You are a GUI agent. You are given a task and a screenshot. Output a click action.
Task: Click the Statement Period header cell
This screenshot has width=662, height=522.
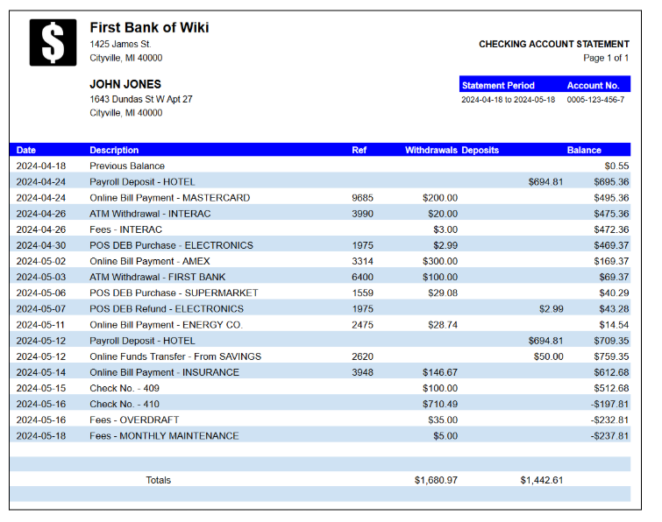[x=497, y=86]
